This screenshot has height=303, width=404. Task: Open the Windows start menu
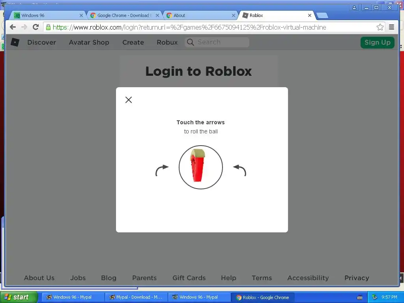coord(19,297)
